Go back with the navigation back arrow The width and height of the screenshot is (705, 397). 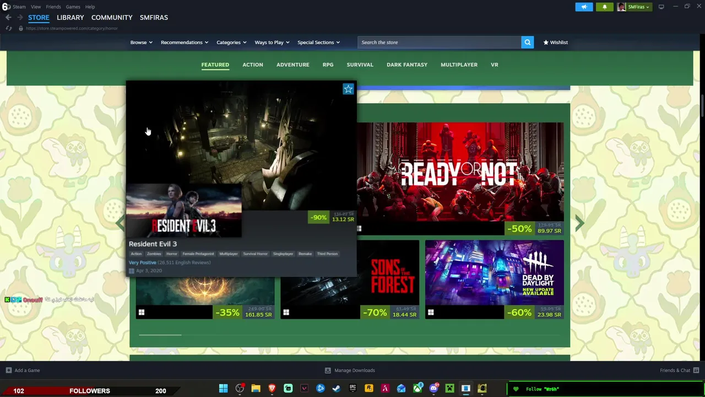pos(8,18)
